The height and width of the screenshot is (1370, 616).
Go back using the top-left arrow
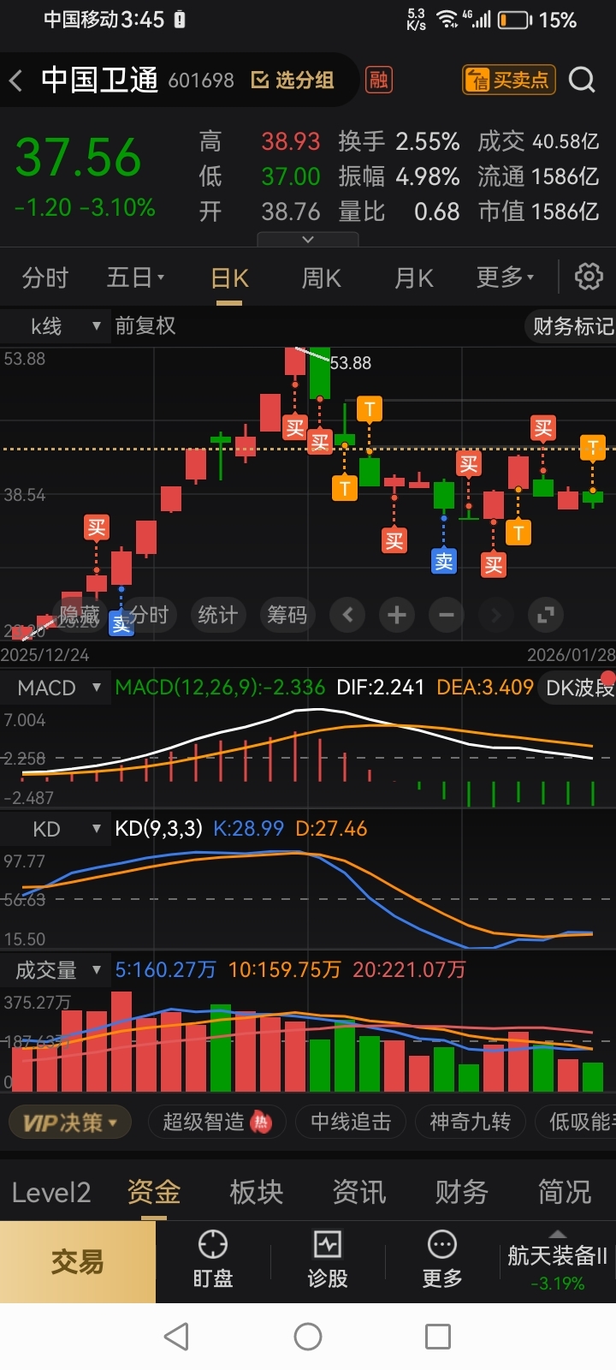pos(16,80)
